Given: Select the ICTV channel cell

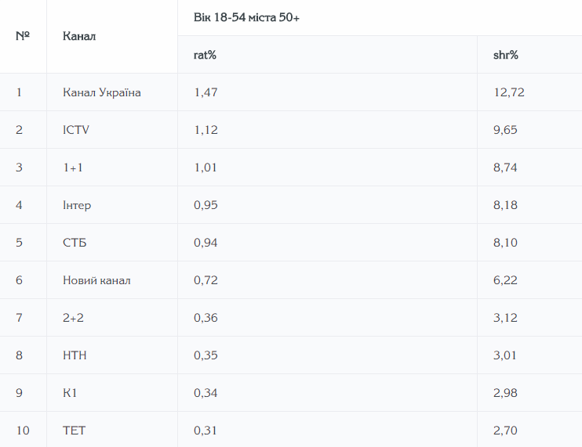Looking at the screenshot, I should pyautogui.click(x=76, y=130).
